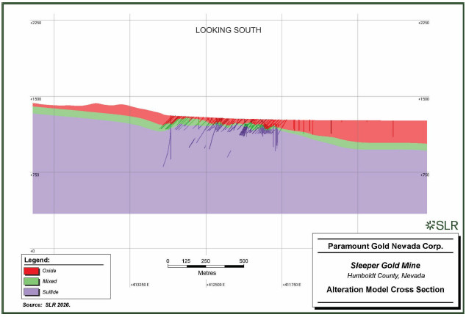Click the +411750 E easting label
This screenshot has width=466, height=317.
(x=292, y=285)
